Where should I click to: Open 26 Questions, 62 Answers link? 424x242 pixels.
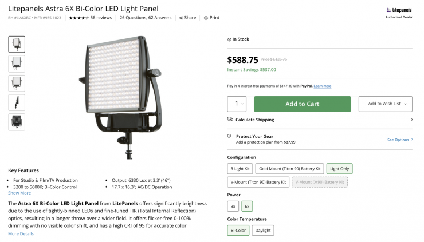(146, 18)
